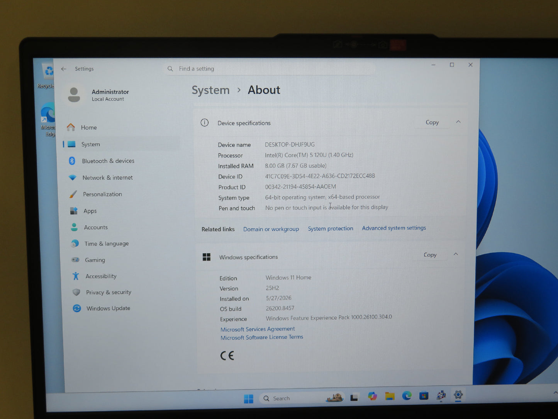Click the Windows logo beside Windows specifications
The width and height of the screenshot is (558, 419).
tap(207, 257)
